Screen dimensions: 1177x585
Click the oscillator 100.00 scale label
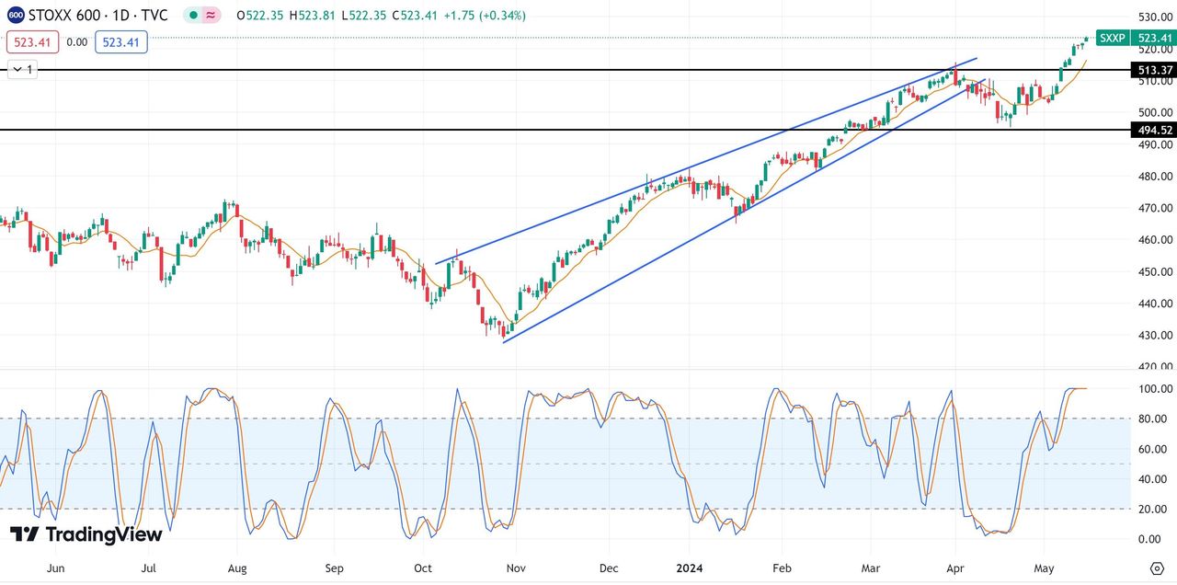1154,389
